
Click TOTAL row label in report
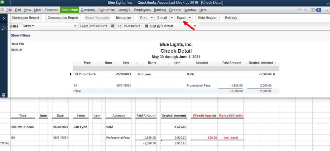coord(77,91)
